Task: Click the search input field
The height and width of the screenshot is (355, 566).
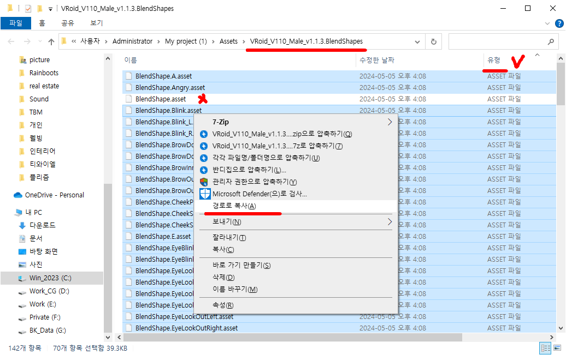Action: [503, 42]
